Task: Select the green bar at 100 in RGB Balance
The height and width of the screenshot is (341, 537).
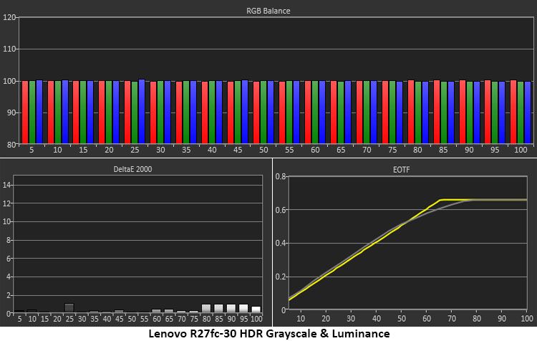Action: [521, 112]
